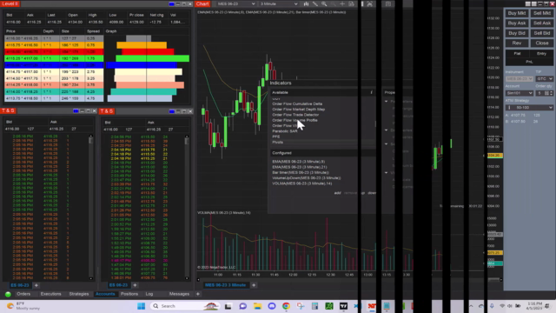Switch to the Accounts tab
This screenshot has width=556, height=313.
(105, 294)
